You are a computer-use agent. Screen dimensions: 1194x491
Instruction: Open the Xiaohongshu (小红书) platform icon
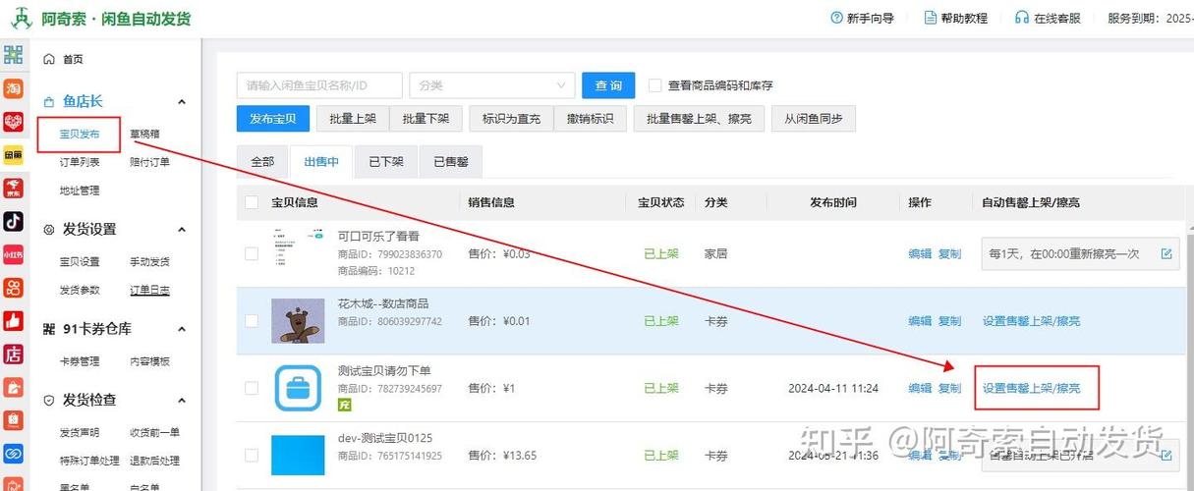(13, 255)
